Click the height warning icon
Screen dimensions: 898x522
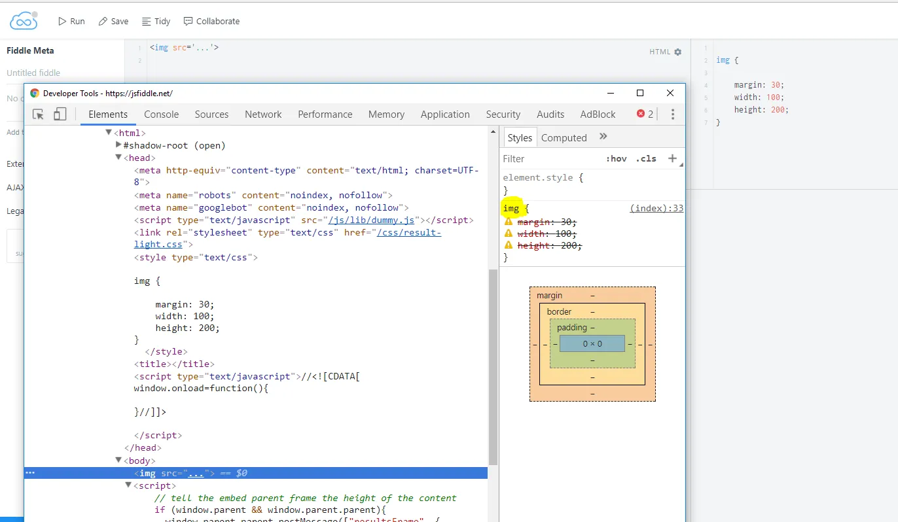(509, 245)
